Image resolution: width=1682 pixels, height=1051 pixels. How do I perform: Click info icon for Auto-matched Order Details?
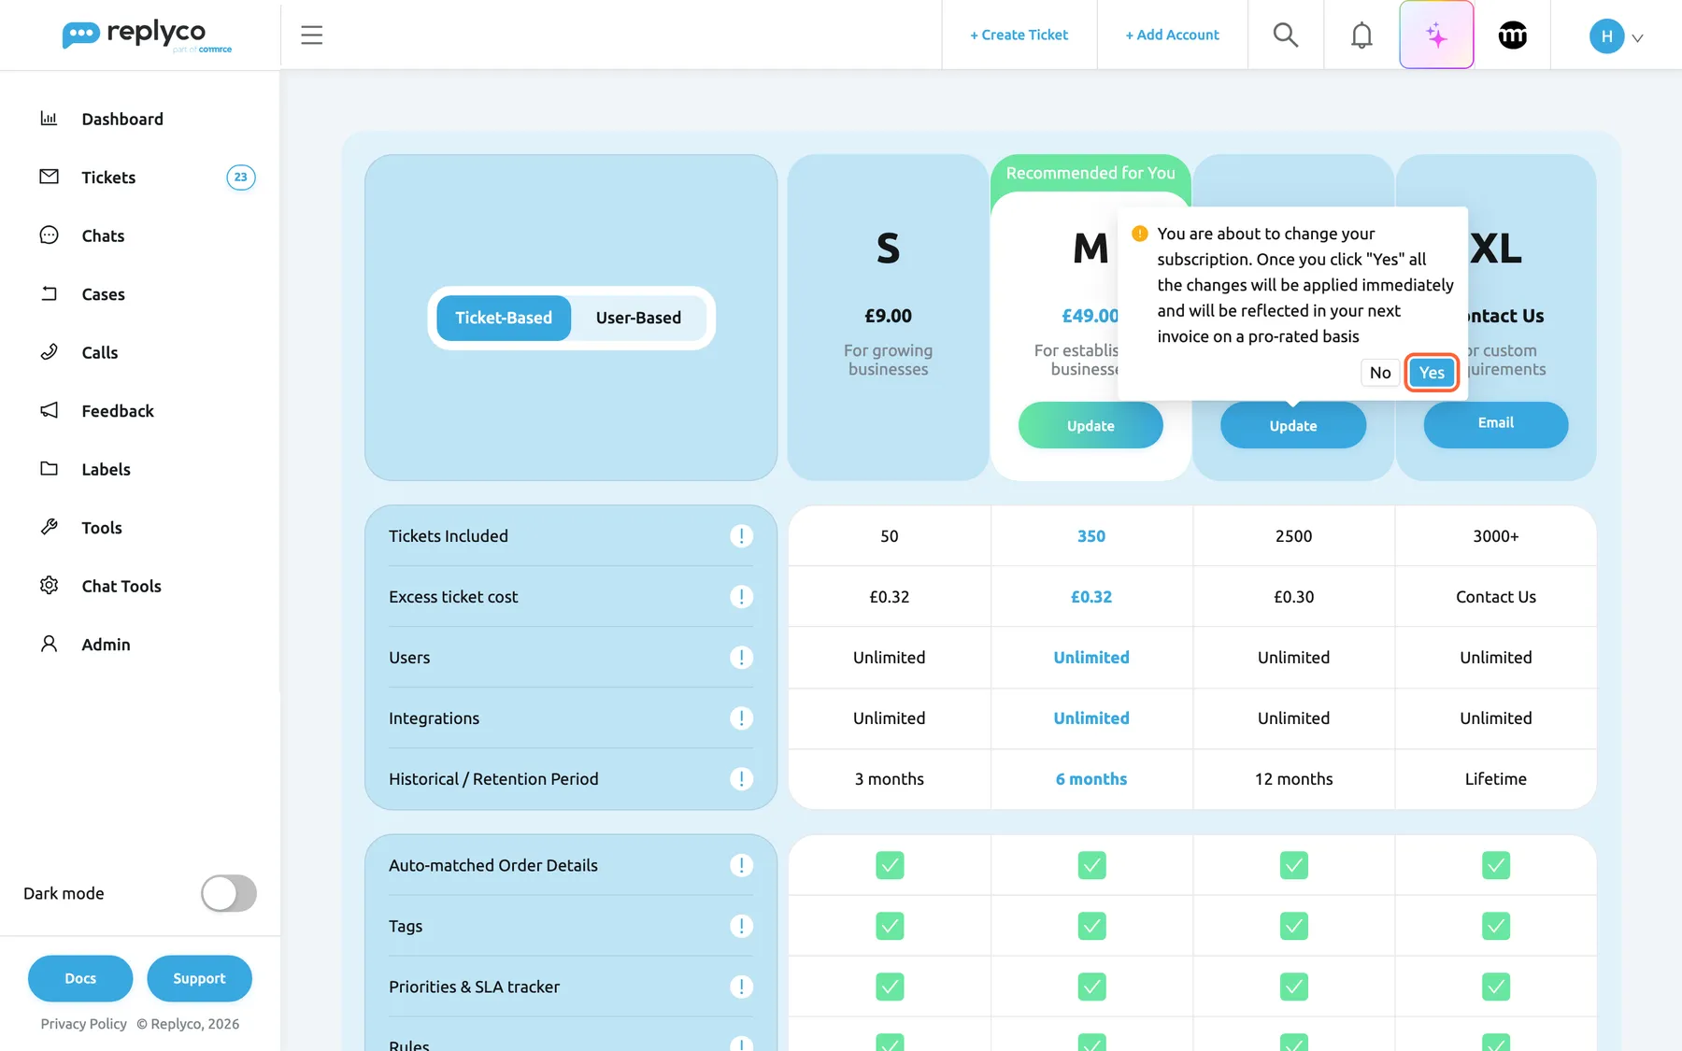pyautogui.click(x=741, y=865)
